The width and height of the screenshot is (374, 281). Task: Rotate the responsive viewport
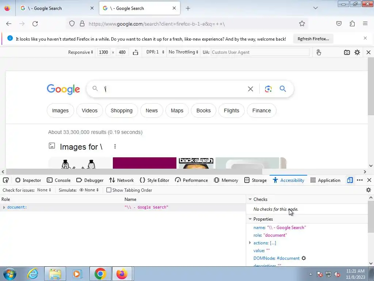tap(136, 52)
